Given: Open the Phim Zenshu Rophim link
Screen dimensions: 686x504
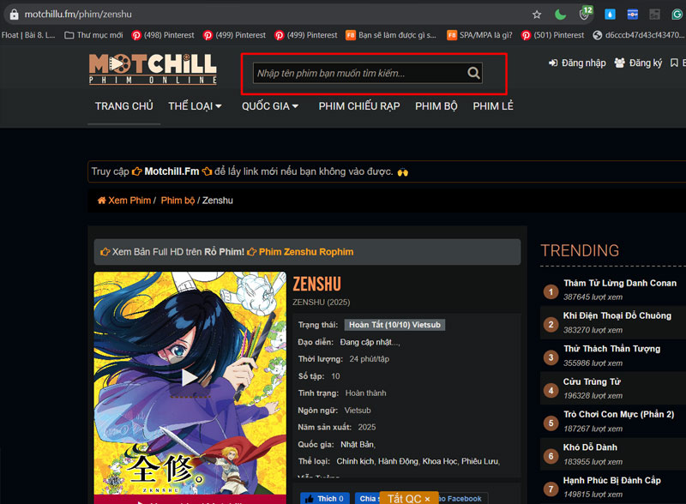Looking at the screenshot, I should pyautogui.click(x=306, y=252).
